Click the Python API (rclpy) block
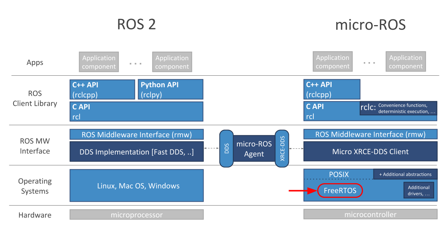The height and width of the screenshot is (250, 446). [x=171, y=89]
